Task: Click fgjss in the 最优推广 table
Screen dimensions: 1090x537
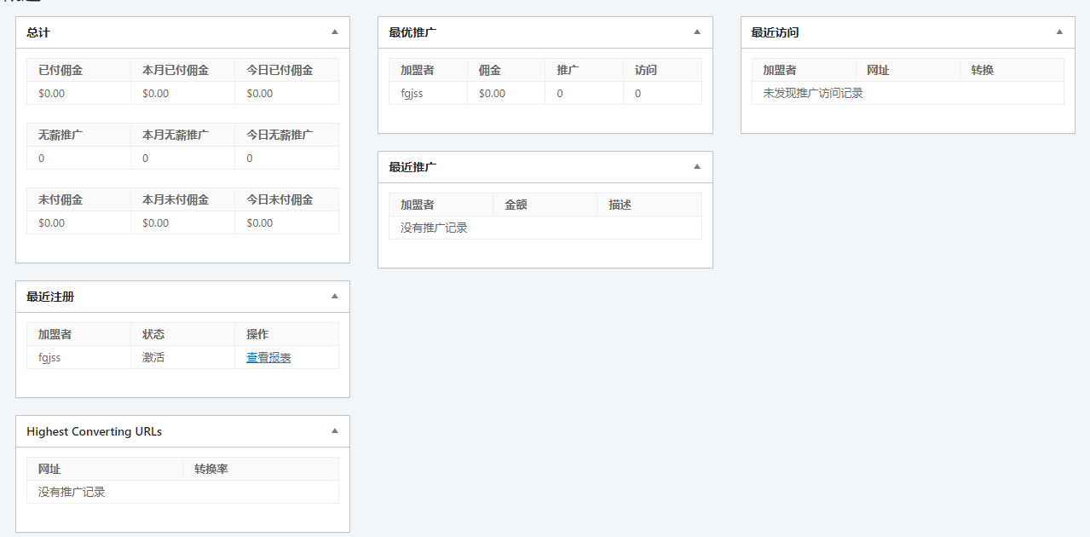Action: click(x=412, y=94)
